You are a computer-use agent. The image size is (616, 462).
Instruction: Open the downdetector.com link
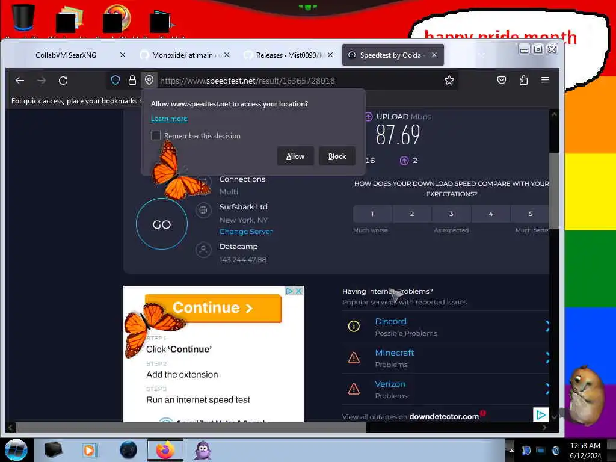point(444,417)
